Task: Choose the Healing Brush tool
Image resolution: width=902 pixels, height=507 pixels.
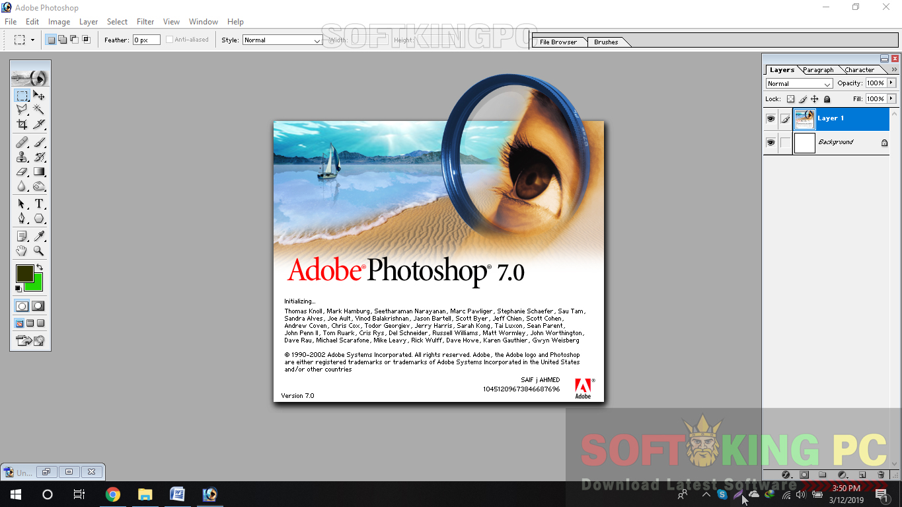Action: [x=22, y=141]
